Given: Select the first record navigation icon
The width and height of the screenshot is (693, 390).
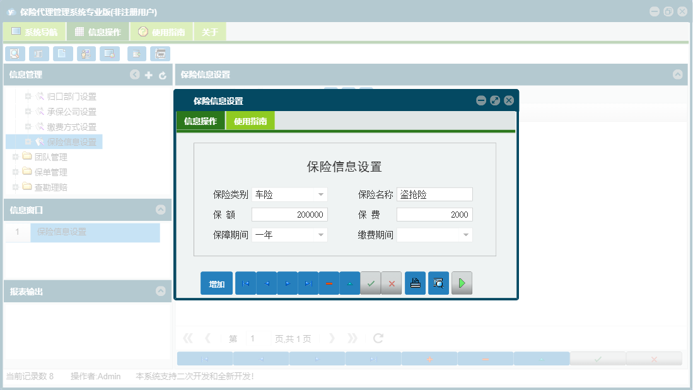Looking at the screenshot, I should [x=245, y=283].
